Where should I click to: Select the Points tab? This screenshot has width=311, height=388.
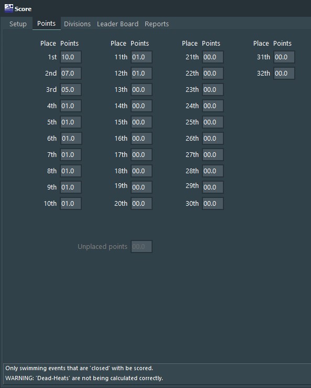click(47, 24)
